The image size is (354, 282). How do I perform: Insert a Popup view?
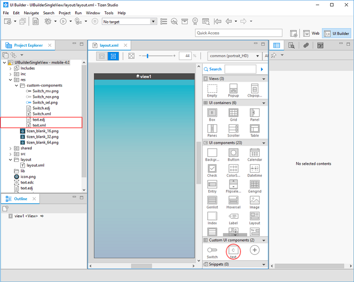coord(233,89)
